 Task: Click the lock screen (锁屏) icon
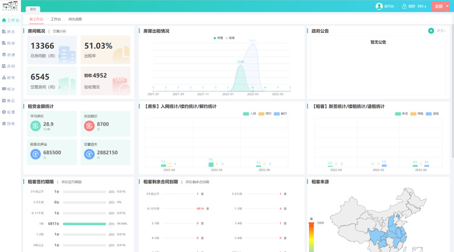click(x=404, y=6)
